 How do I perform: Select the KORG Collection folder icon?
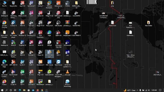click(76, 5)
